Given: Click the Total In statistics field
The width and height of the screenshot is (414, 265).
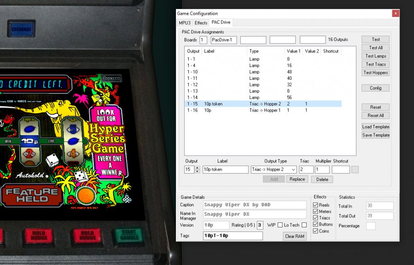Looking at the screenshot, I should [380, 205].
